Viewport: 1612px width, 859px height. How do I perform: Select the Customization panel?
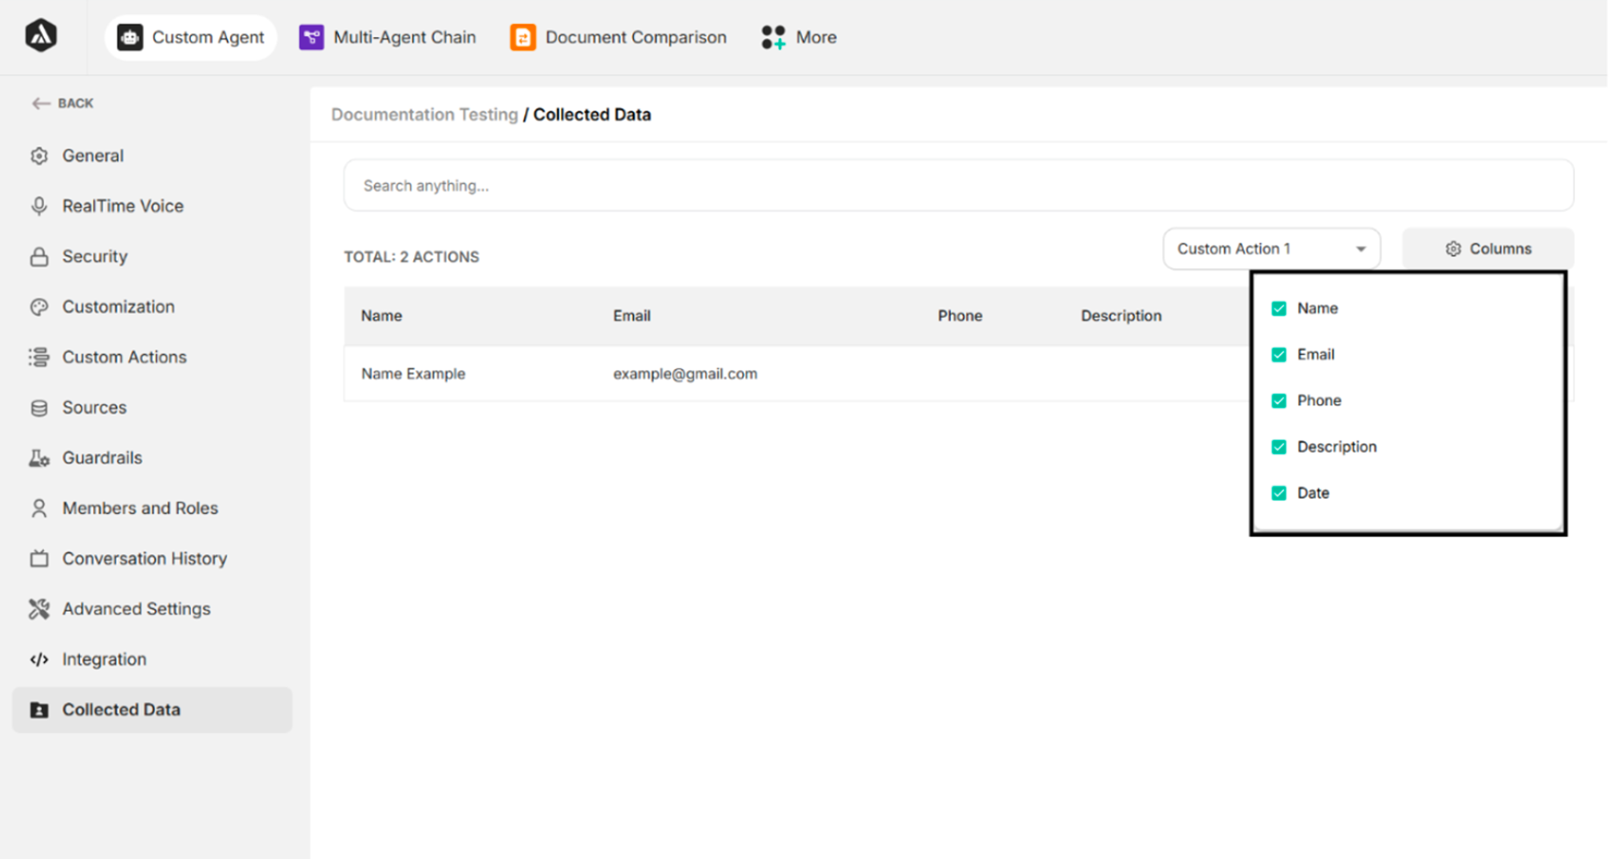point(118,306)
